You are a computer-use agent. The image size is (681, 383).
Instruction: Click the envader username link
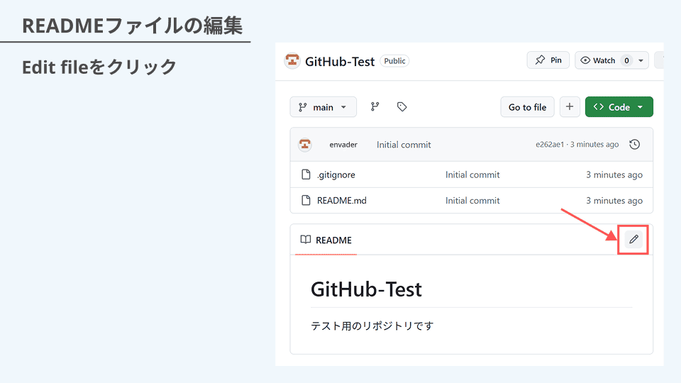[x=343, y=145]
